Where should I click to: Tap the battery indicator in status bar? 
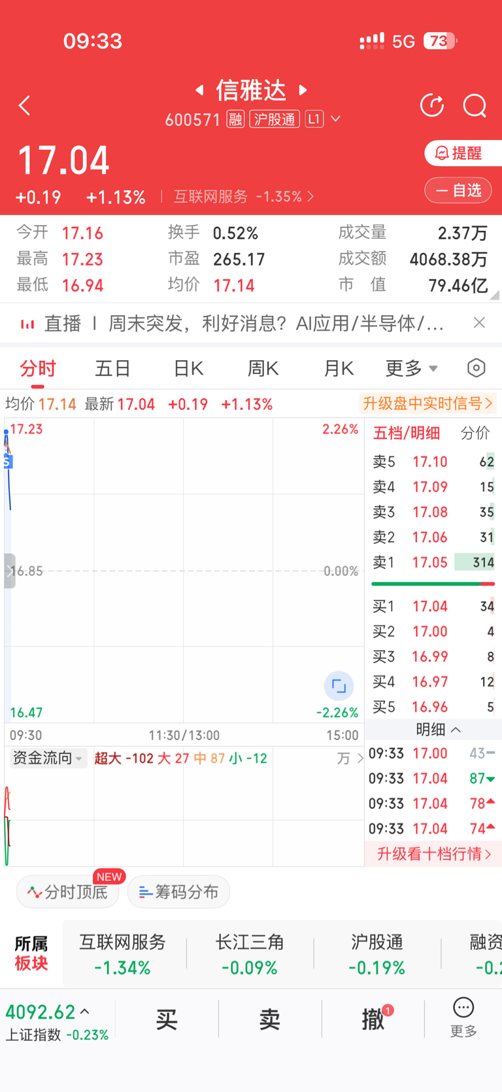(440, 41)
